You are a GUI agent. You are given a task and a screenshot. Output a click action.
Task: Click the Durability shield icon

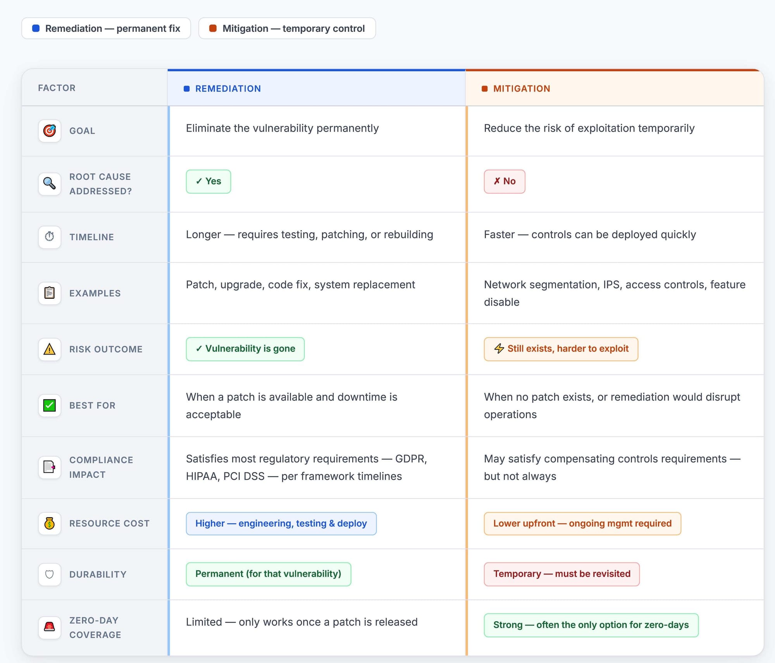pos(50,574)
